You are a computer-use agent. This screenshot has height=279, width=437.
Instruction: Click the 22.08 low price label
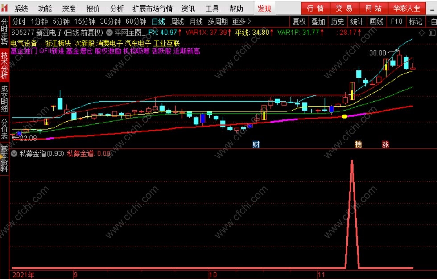click(x=28, y=138)
